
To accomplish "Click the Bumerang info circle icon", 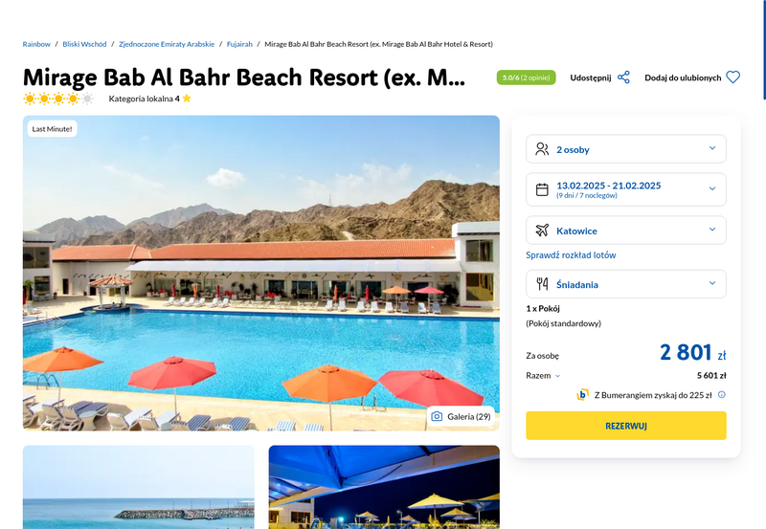I will 722,395.
